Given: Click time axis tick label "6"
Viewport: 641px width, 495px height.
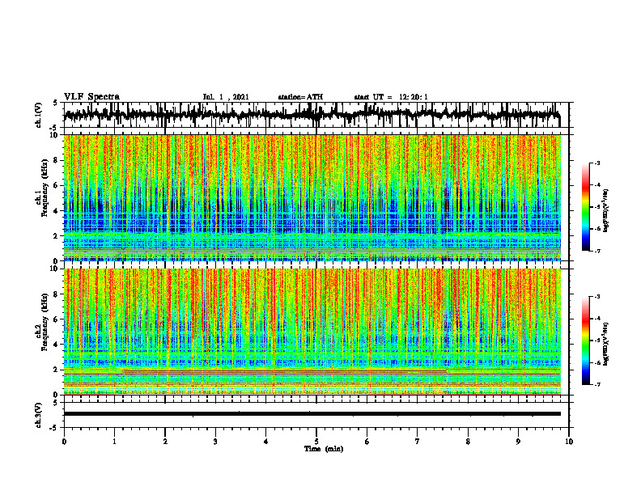Looking at the screenshot, I should point(367,442).
